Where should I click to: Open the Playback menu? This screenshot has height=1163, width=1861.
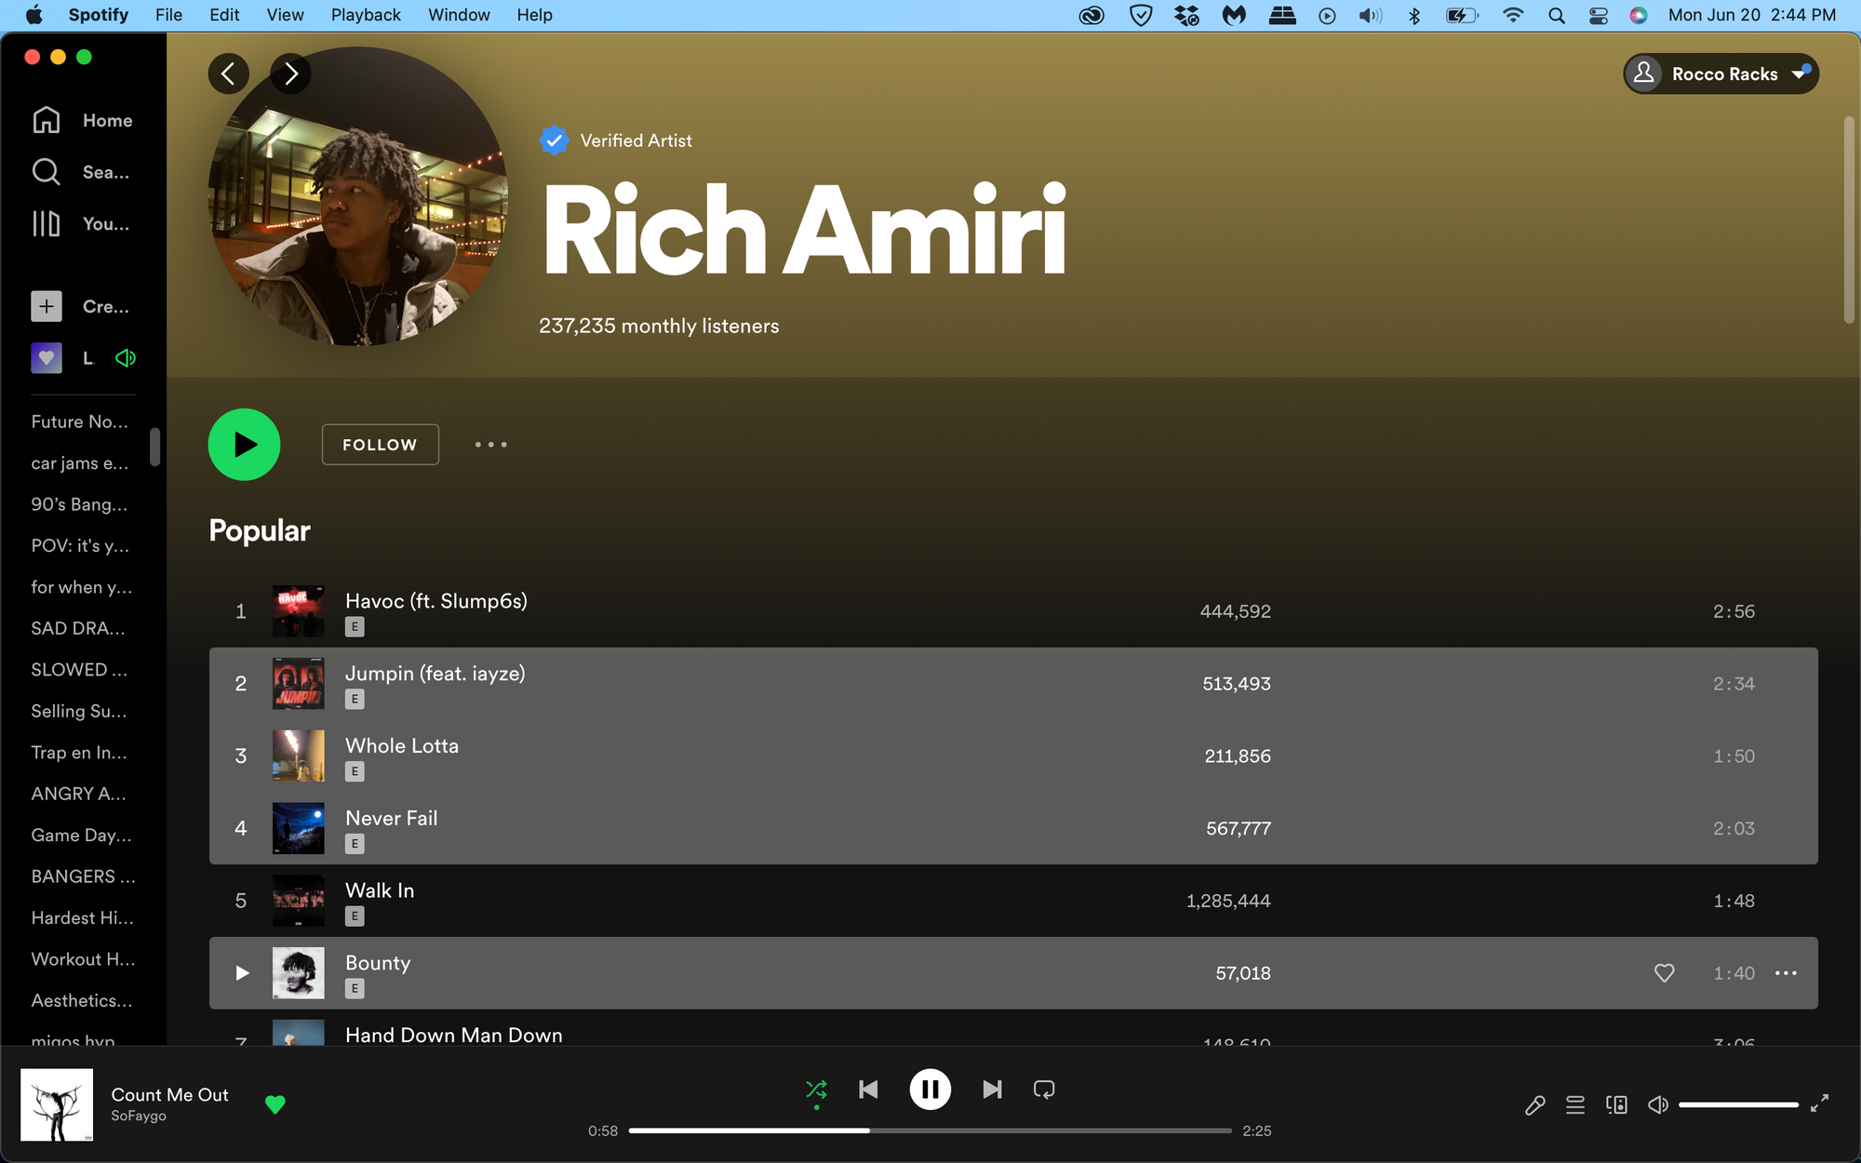[366, 15]
